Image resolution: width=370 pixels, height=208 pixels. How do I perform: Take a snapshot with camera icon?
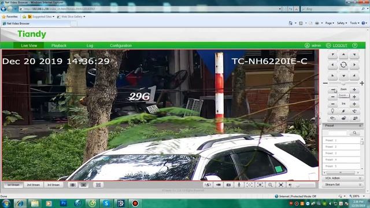(229, 185)
